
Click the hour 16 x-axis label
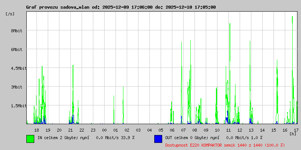point(285,130)
